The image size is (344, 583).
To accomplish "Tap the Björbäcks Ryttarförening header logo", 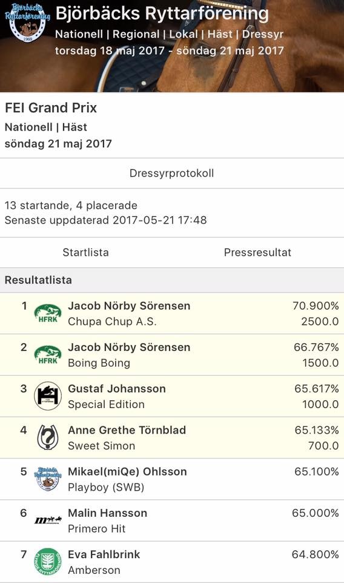I will point(27,22).
